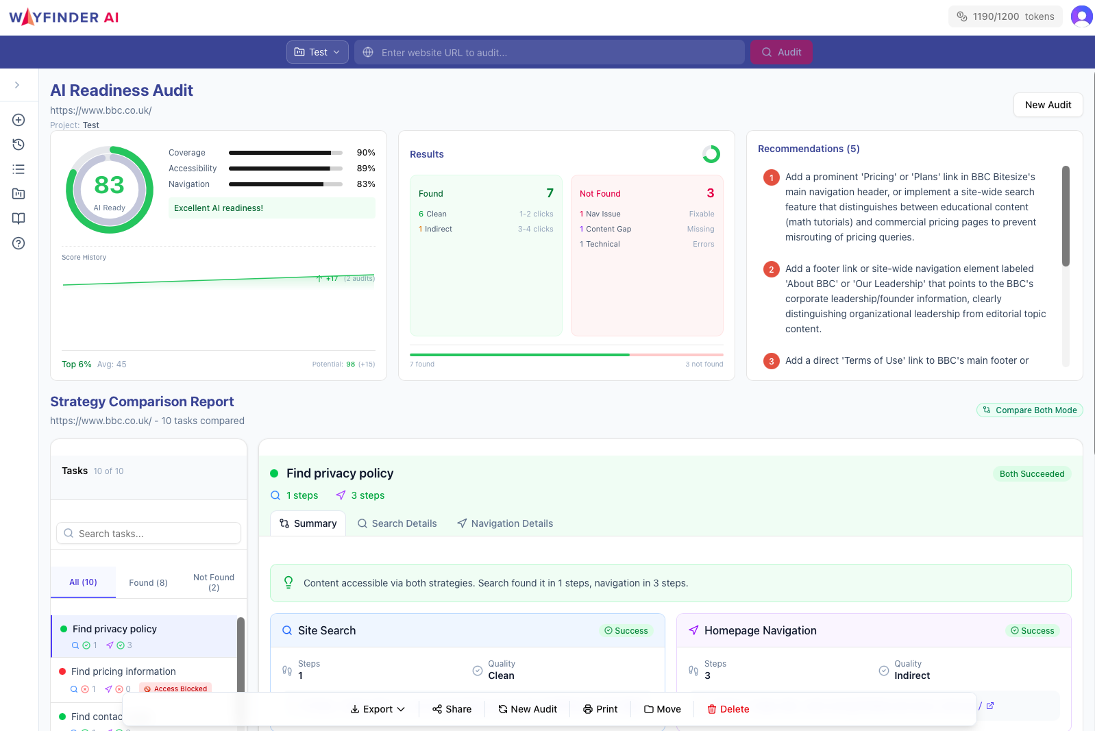Click the 1 Nav Issue row
The width and height of the screenshot is (1095, 731).
647,214
